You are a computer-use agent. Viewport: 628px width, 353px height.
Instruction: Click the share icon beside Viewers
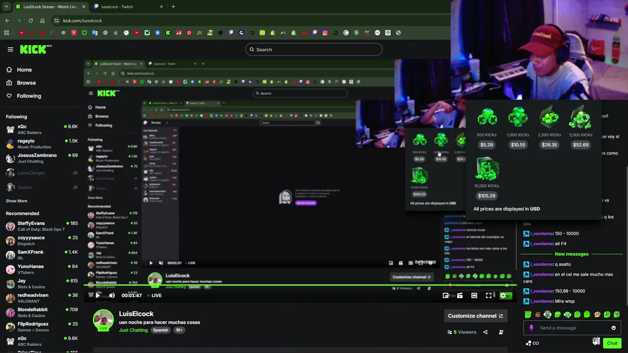485,332
